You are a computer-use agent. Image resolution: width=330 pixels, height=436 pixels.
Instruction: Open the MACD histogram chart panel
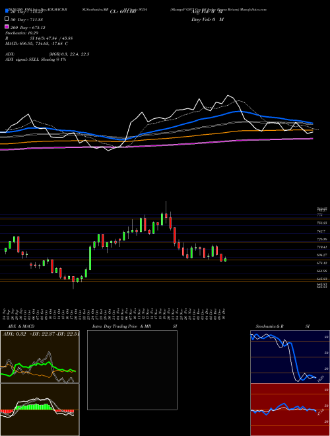tap(40, 410)
